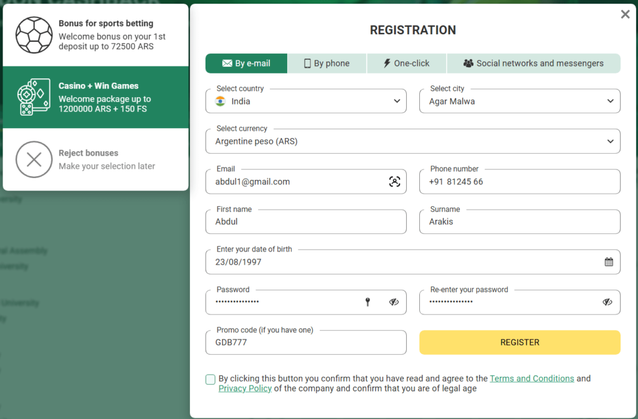This screenshot has width=638, height=419.
Task: Click the REGISTER button
Action: pos(520,342)
